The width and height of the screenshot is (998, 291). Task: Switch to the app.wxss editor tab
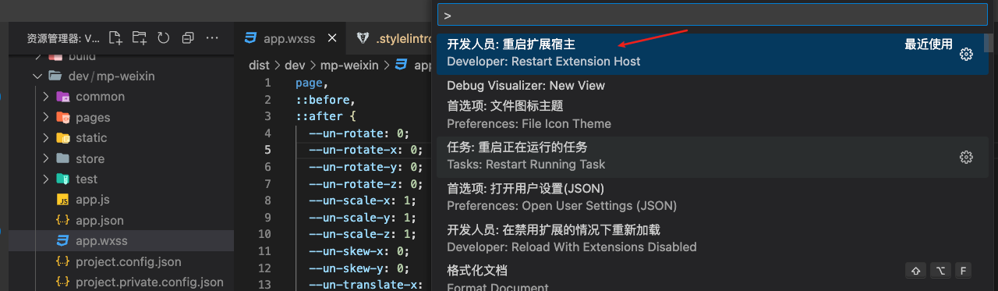[290, 37]
